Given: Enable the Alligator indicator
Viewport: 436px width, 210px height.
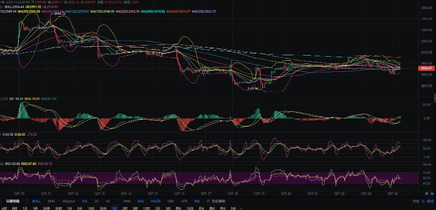Looking at the screenshot, I should 68,201.
